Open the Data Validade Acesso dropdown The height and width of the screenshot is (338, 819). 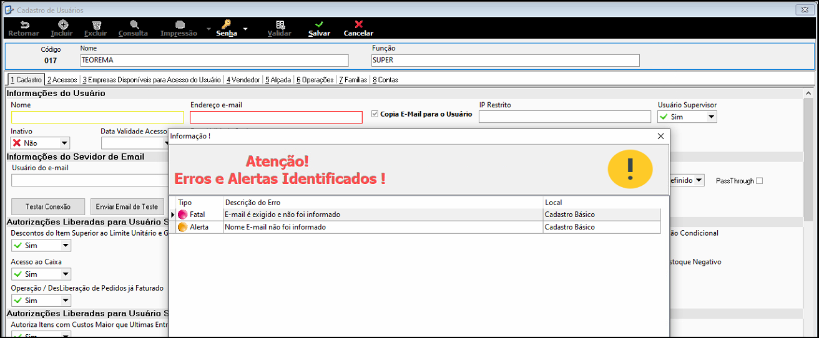point(167,143)
